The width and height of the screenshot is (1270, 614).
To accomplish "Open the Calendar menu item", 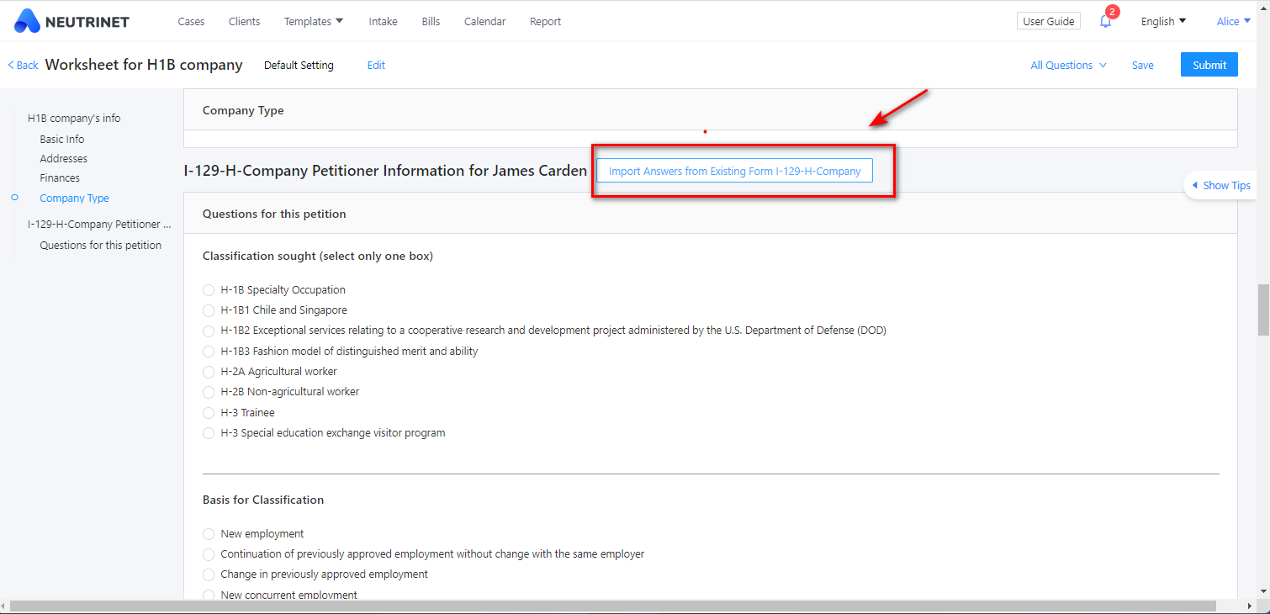I will click(x=484, y=21).
